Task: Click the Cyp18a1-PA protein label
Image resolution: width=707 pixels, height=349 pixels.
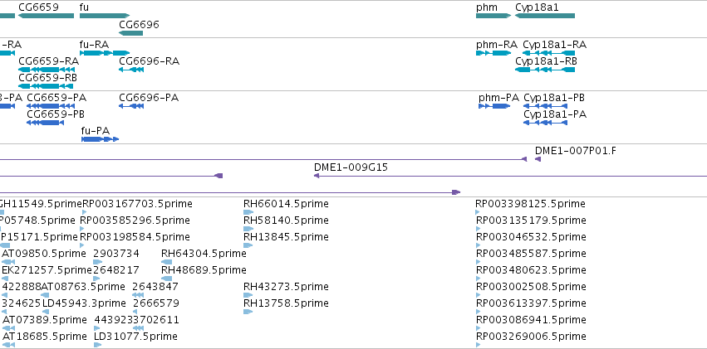Action: coord(555,114)
